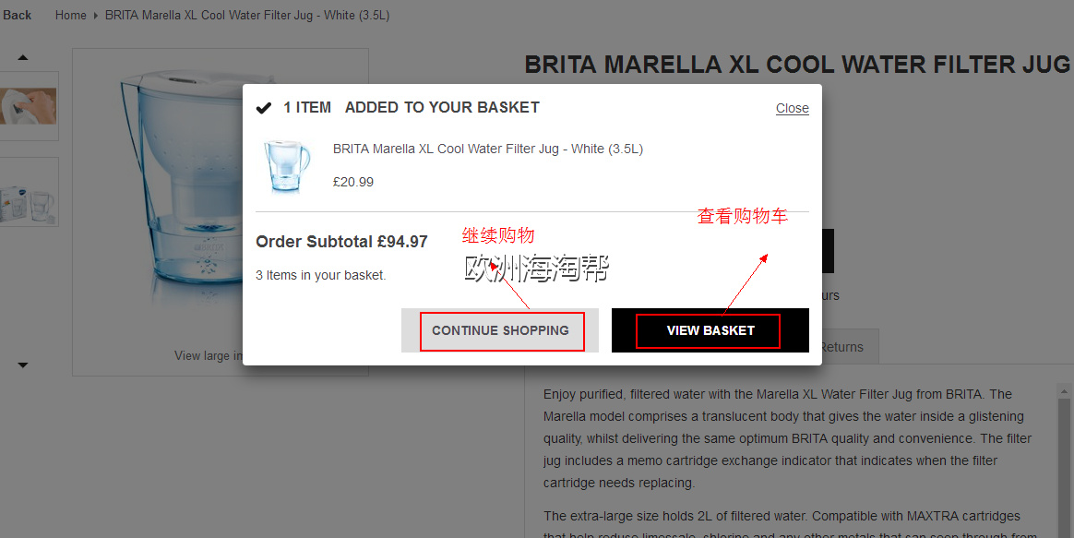Viewport: 1074px width, 538px height.
Task: Click the description scrollbar up arrow
Action: click(1064, 391)
